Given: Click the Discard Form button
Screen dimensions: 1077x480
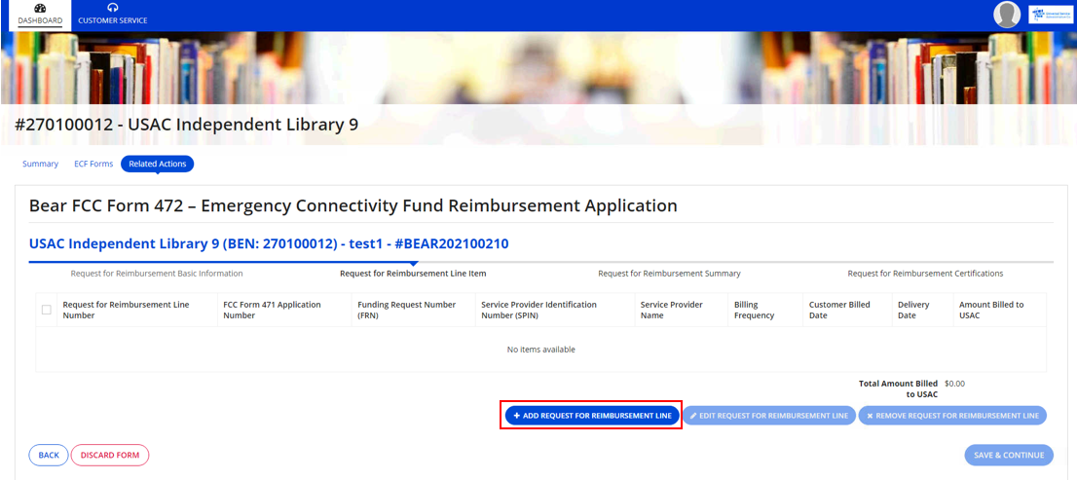Looking at the screenshot, I should coord(110,455).
